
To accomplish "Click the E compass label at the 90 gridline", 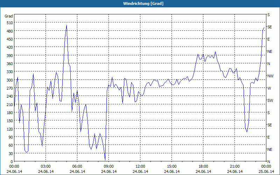I will click(268, 137).
